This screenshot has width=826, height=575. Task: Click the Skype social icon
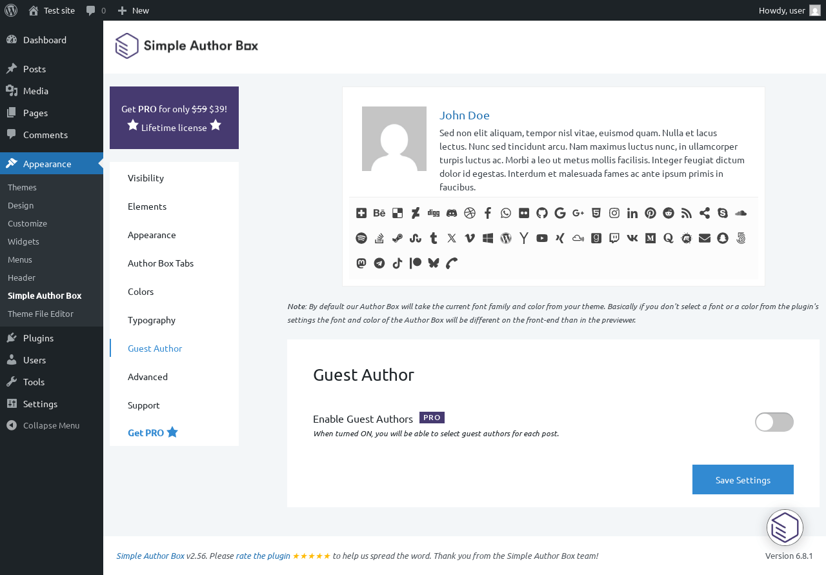pos(723,213)
